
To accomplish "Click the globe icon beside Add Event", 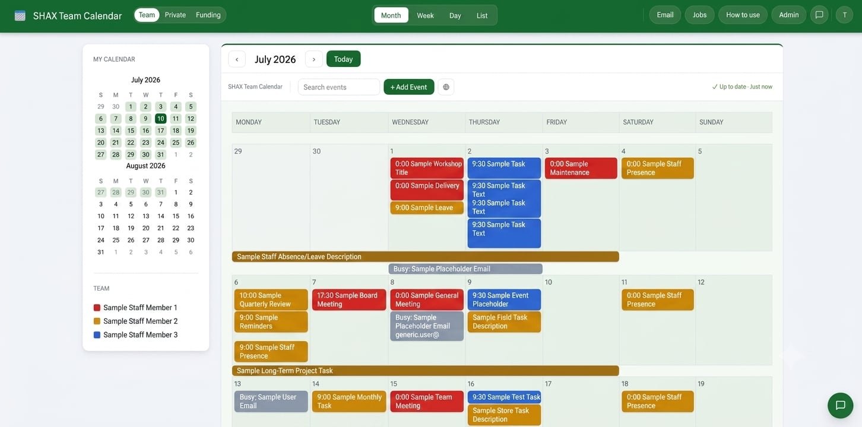I will [446, 87].
